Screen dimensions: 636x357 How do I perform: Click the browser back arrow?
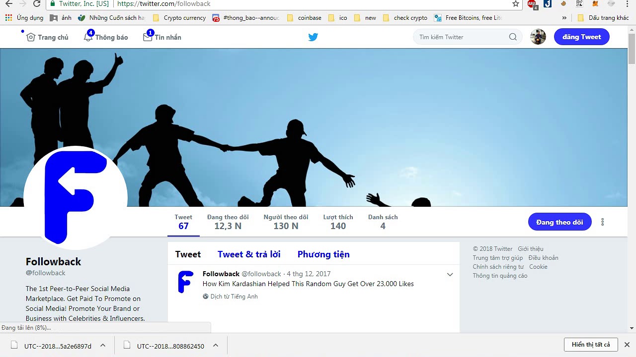pos(8,4)
